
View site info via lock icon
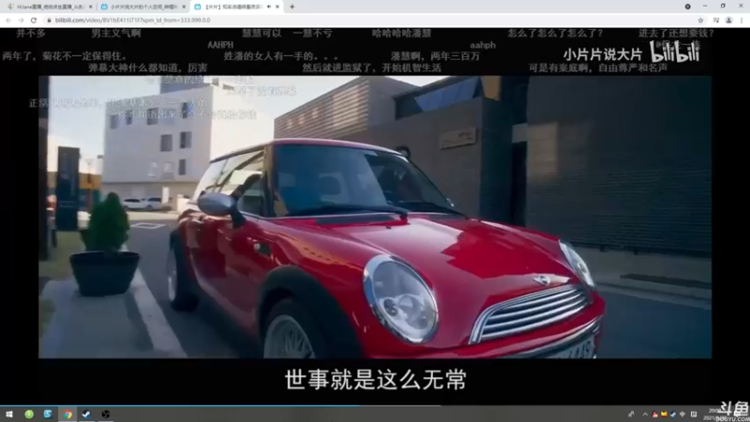click(x=49, y=20)
